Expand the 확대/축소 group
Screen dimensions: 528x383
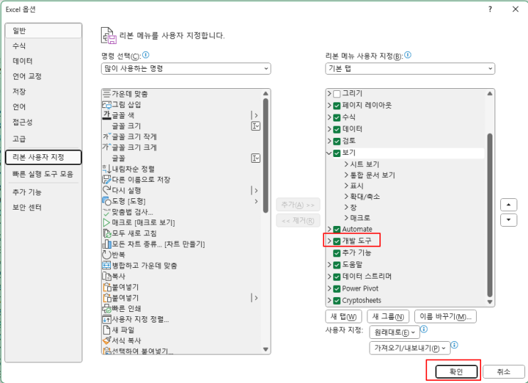pyautogui.click(x=346, y=197)
